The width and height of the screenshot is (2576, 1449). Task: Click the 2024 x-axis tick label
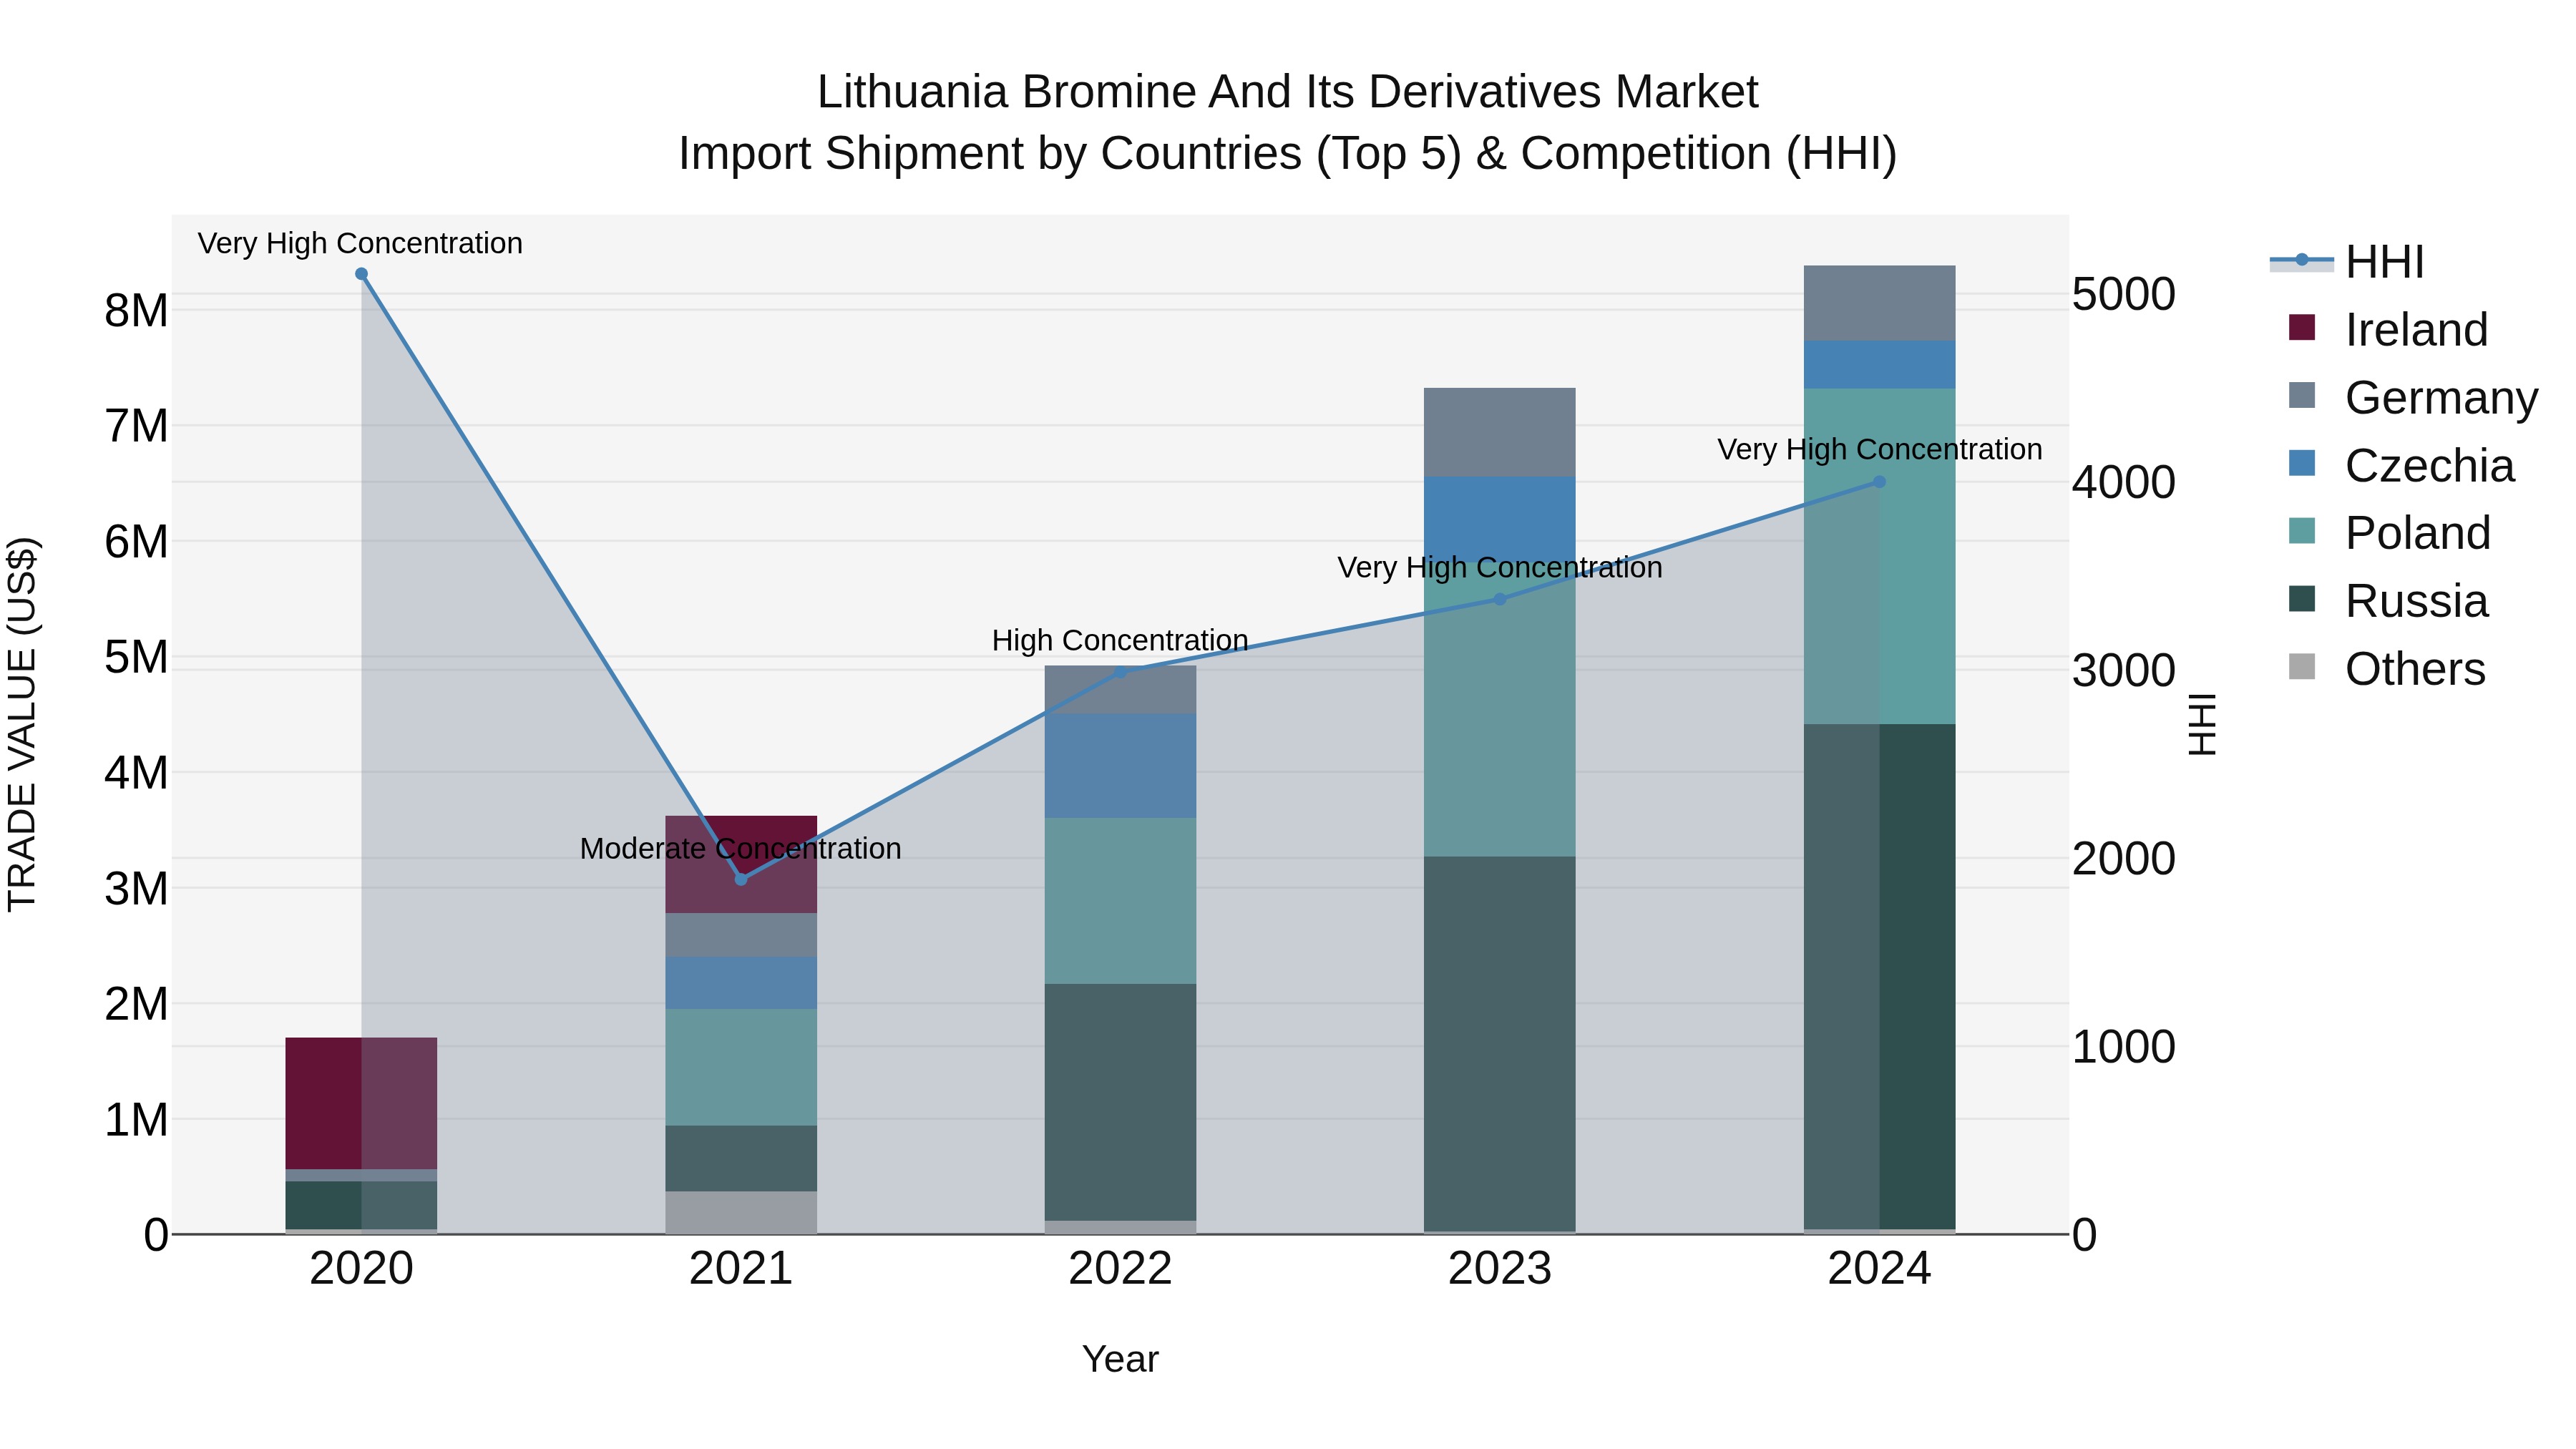(1879, 1269)
